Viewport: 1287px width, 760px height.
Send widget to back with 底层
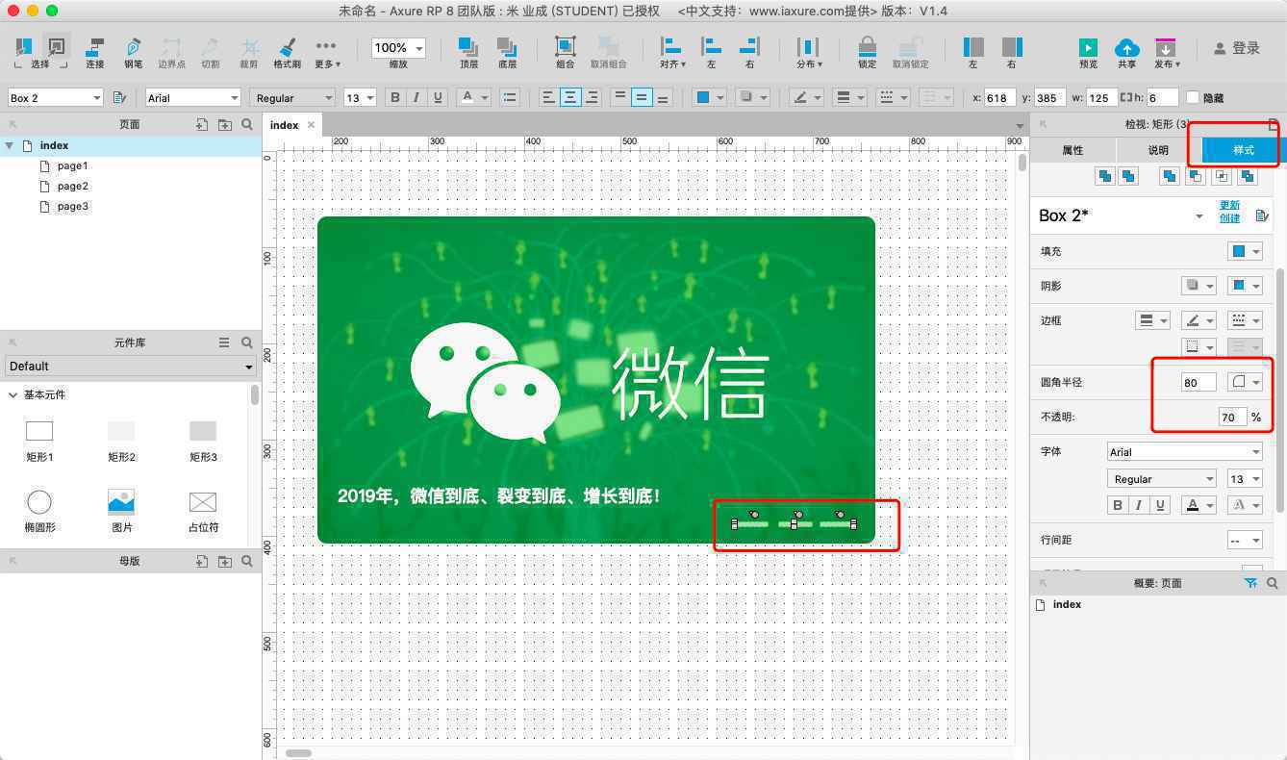click(x=507, y=53)
